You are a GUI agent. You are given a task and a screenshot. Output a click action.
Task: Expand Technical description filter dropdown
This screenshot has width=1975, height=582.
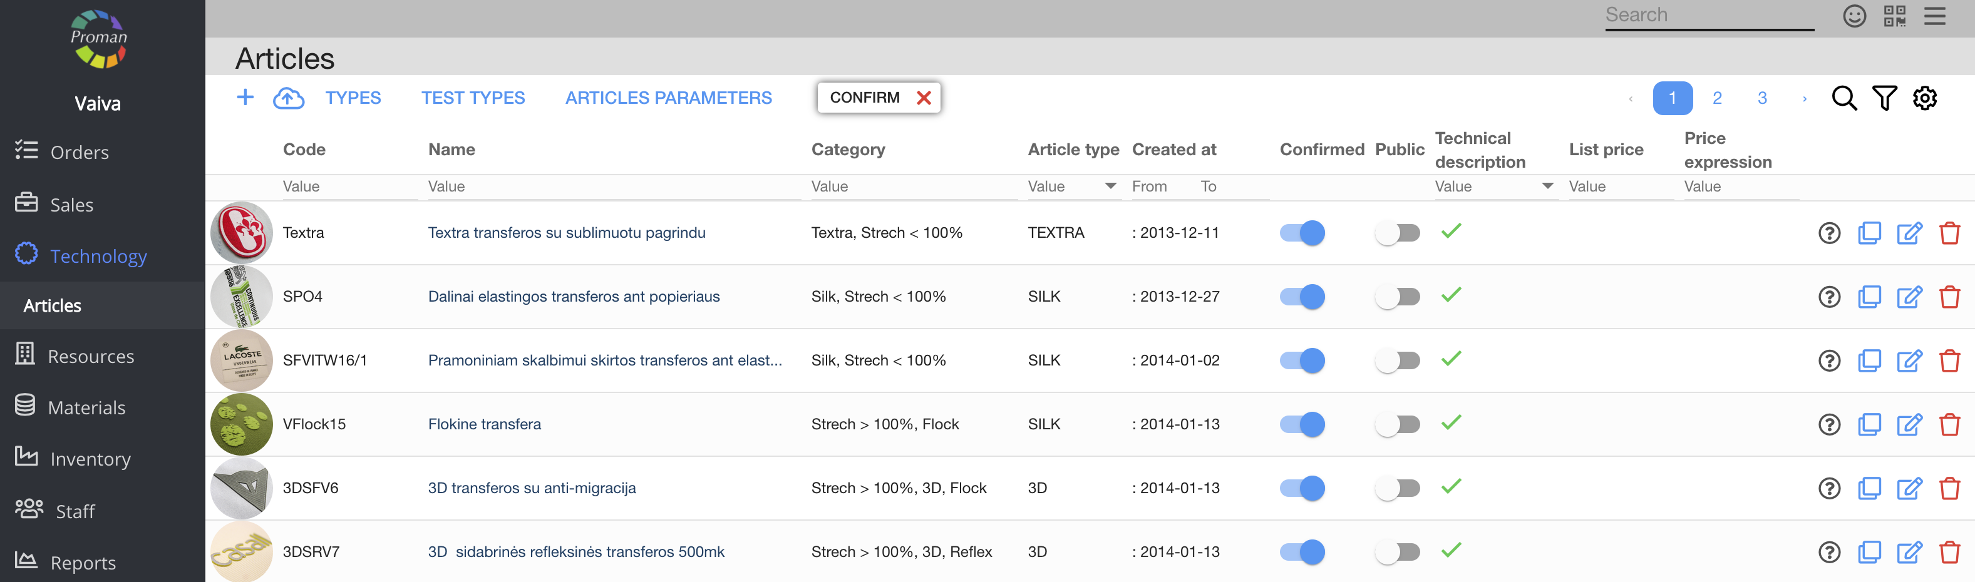(1547, 186)
